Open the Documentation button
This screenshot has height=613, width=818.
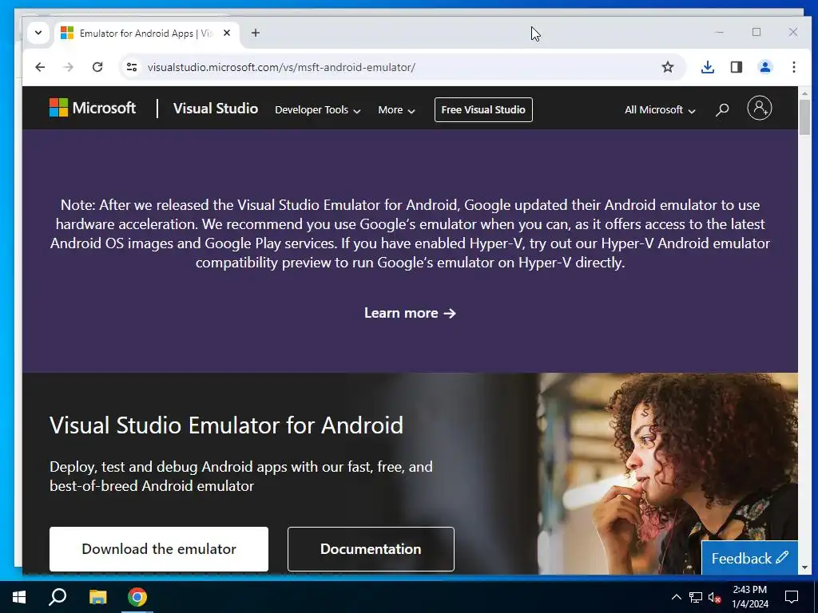(371, 549)
